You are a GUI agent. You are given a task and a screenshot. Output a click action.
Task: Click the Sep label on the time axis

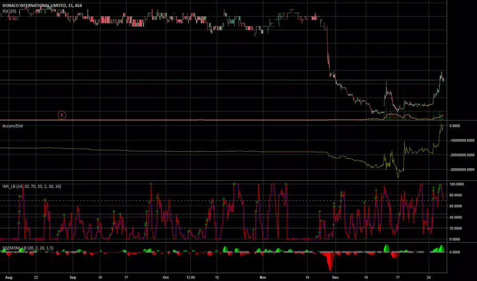(73, 277)
